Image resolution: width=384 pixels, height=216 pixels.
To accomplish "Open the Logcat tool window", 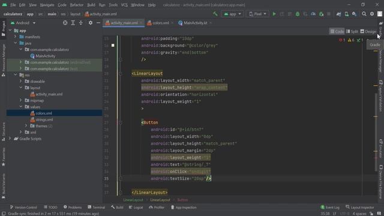I will click(x=136, y=208).
